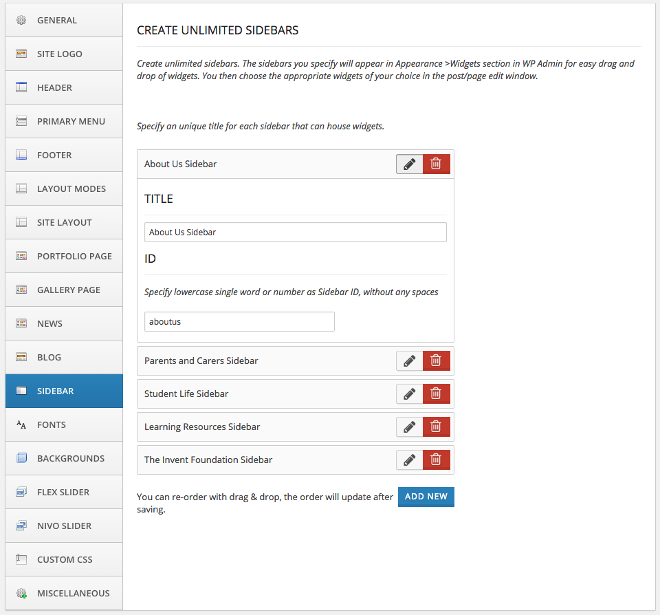660x615 pixels.
Task: Click the gear icon next to Miscellaneous
Action: (21, 593)
